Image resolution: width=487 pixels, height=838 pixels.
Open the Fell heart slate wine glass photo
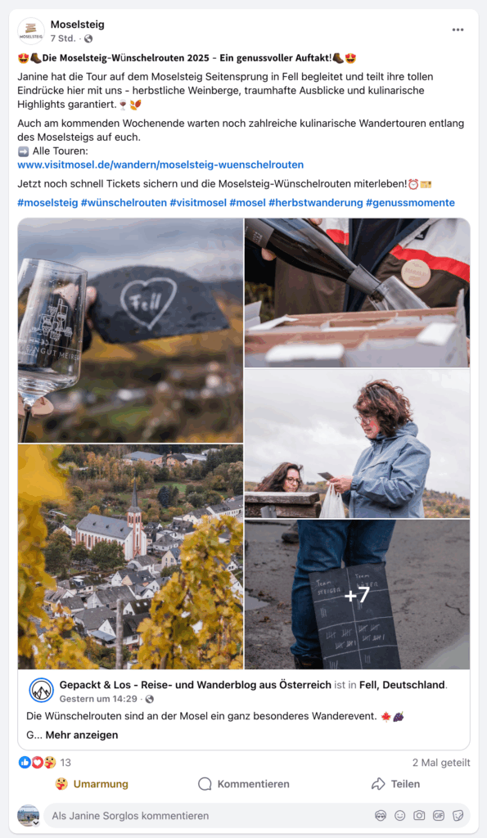point(130,331)
